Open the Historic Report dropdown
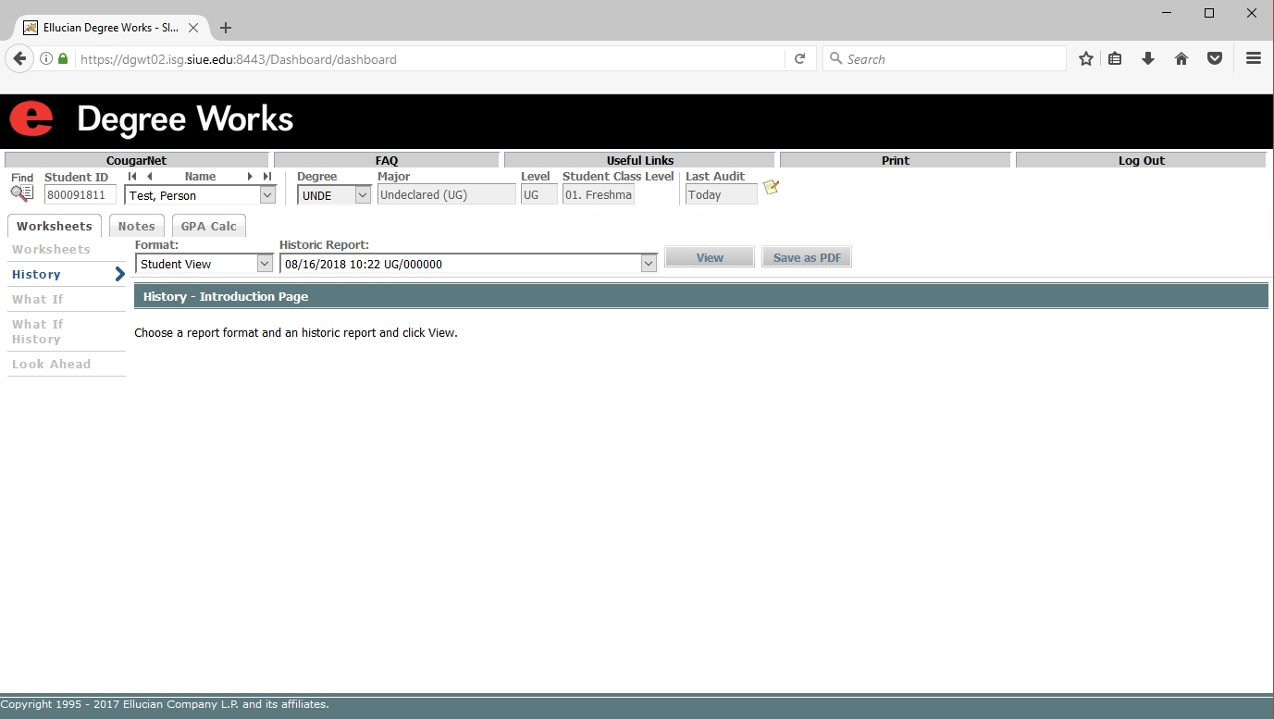This screenshot has width=1274, height=719. (x=648, y=265)
